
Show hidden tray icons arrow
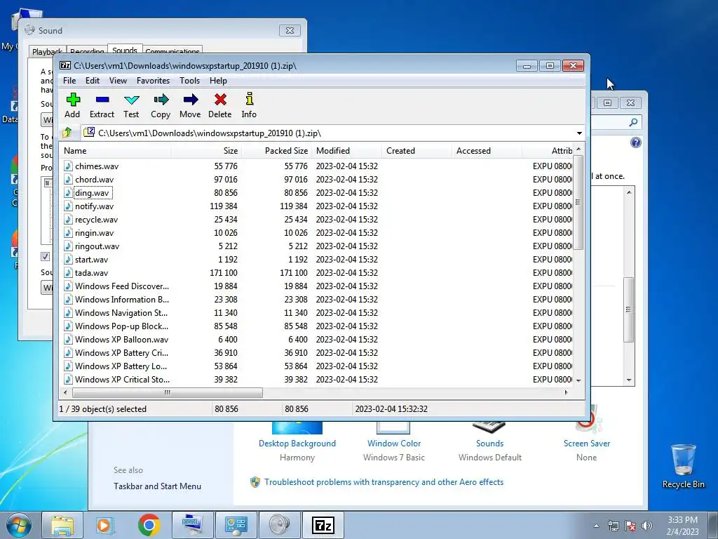pyautogui.click(x=596, y=526)
